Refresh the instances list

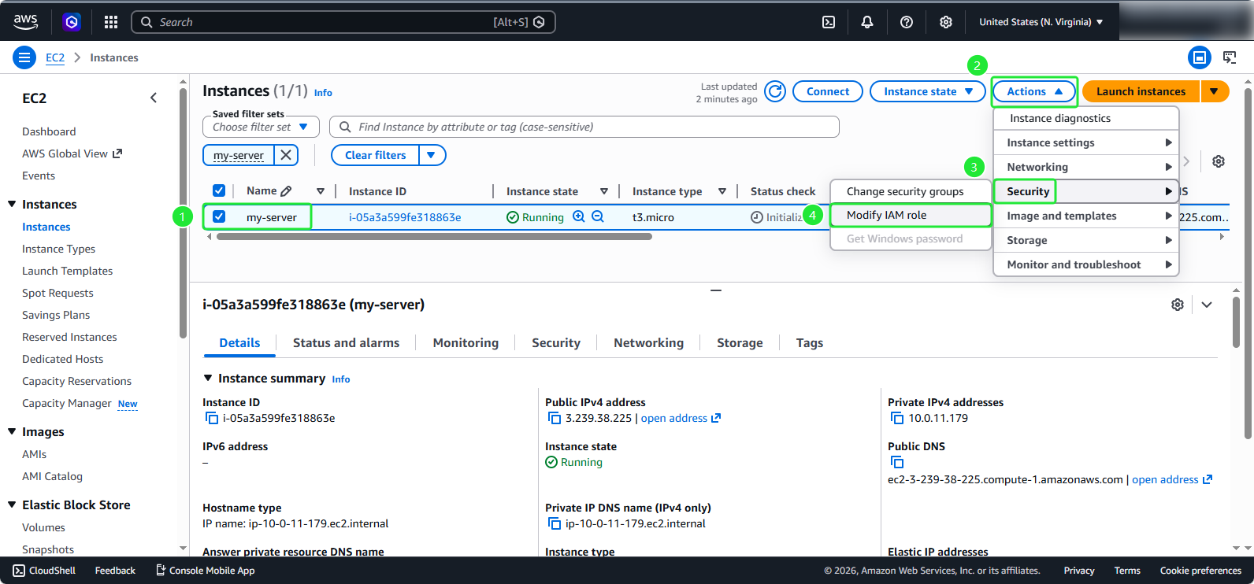pos(775,91)
